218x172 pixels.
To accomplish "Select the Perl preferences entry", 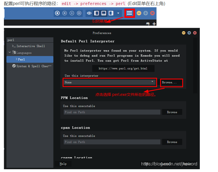I will [x=30, y=59].
